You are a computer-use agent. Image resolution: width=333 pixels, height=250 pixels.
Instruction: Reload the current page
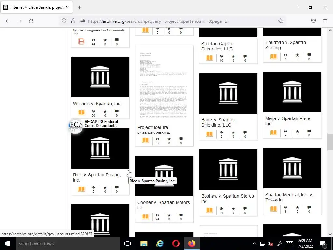(x=31, y=21)
